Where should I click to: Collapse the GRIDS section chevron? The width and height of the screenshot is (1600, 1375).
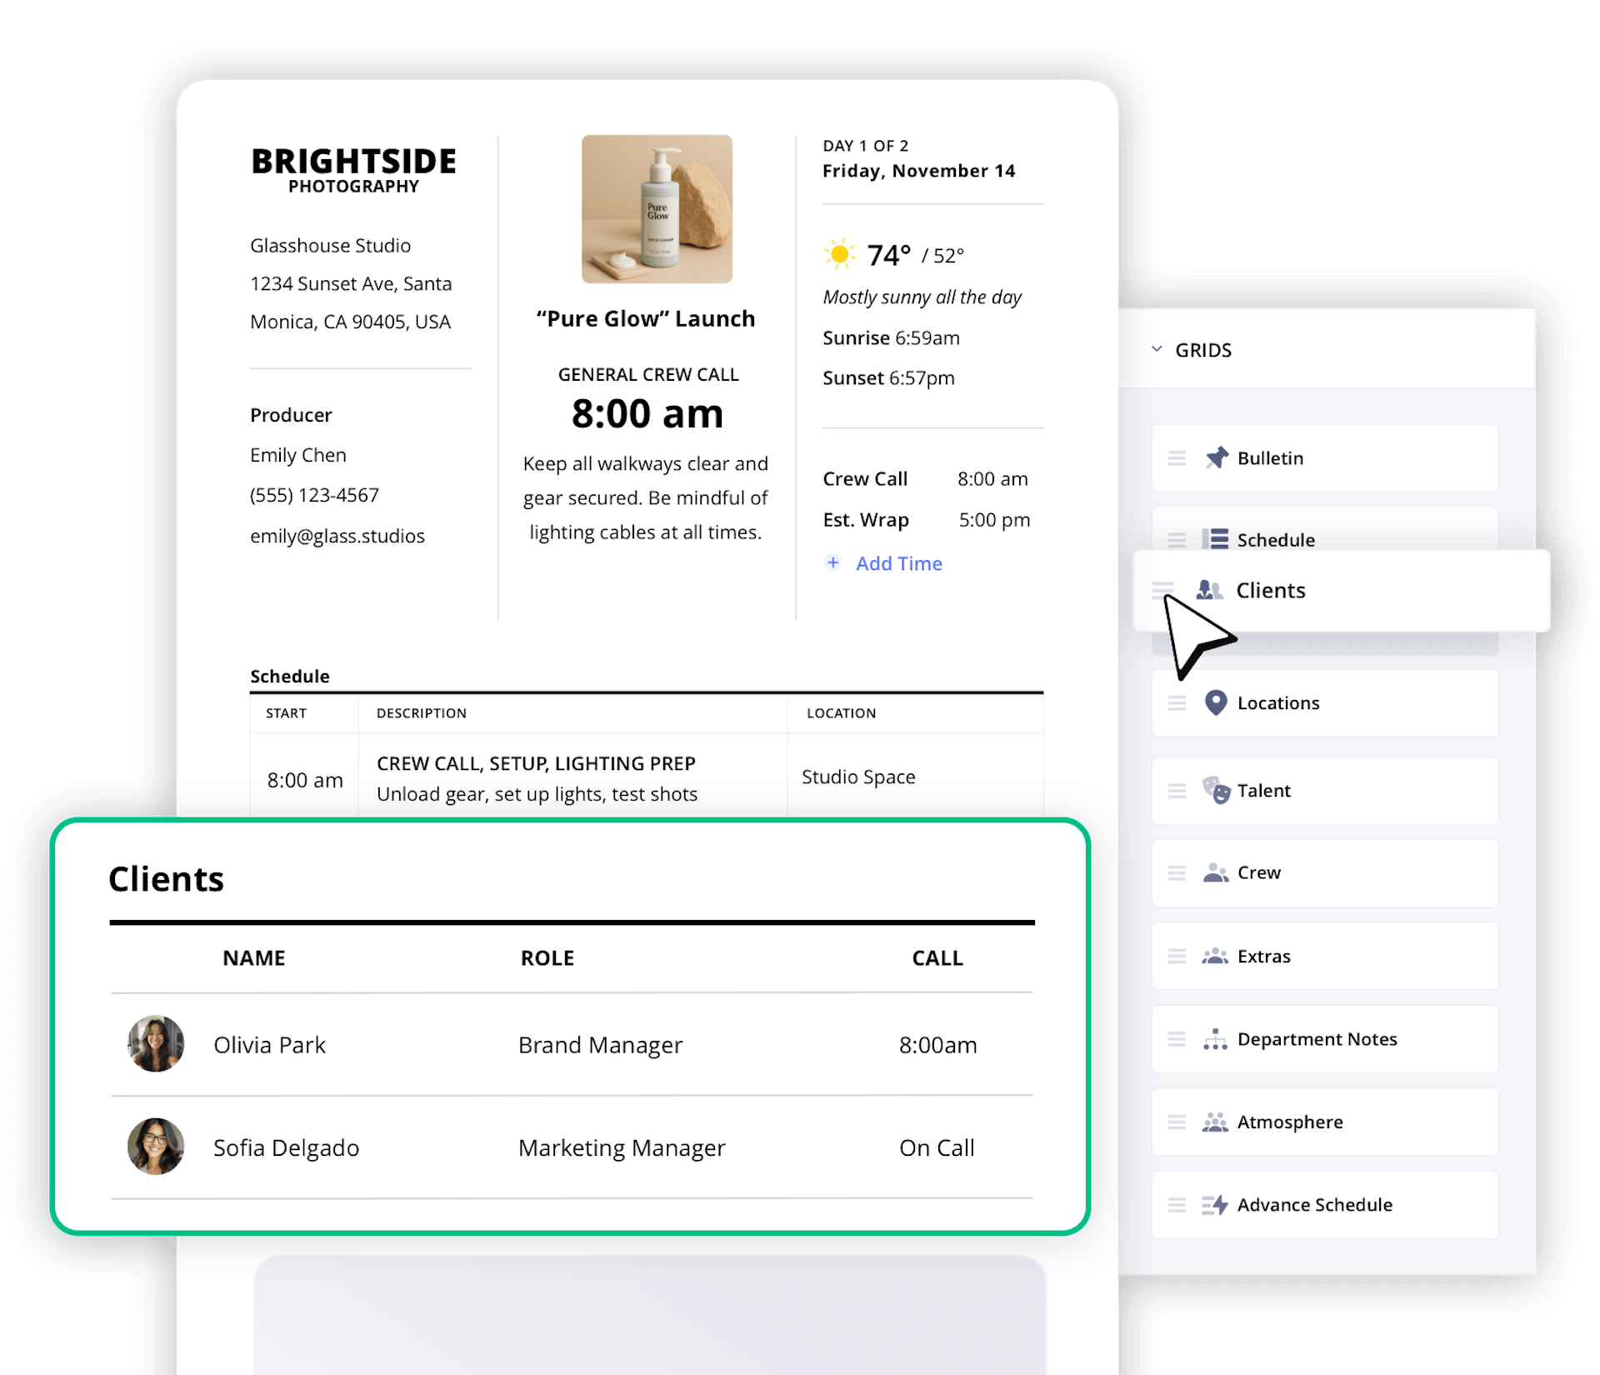tap(1157, 349)
